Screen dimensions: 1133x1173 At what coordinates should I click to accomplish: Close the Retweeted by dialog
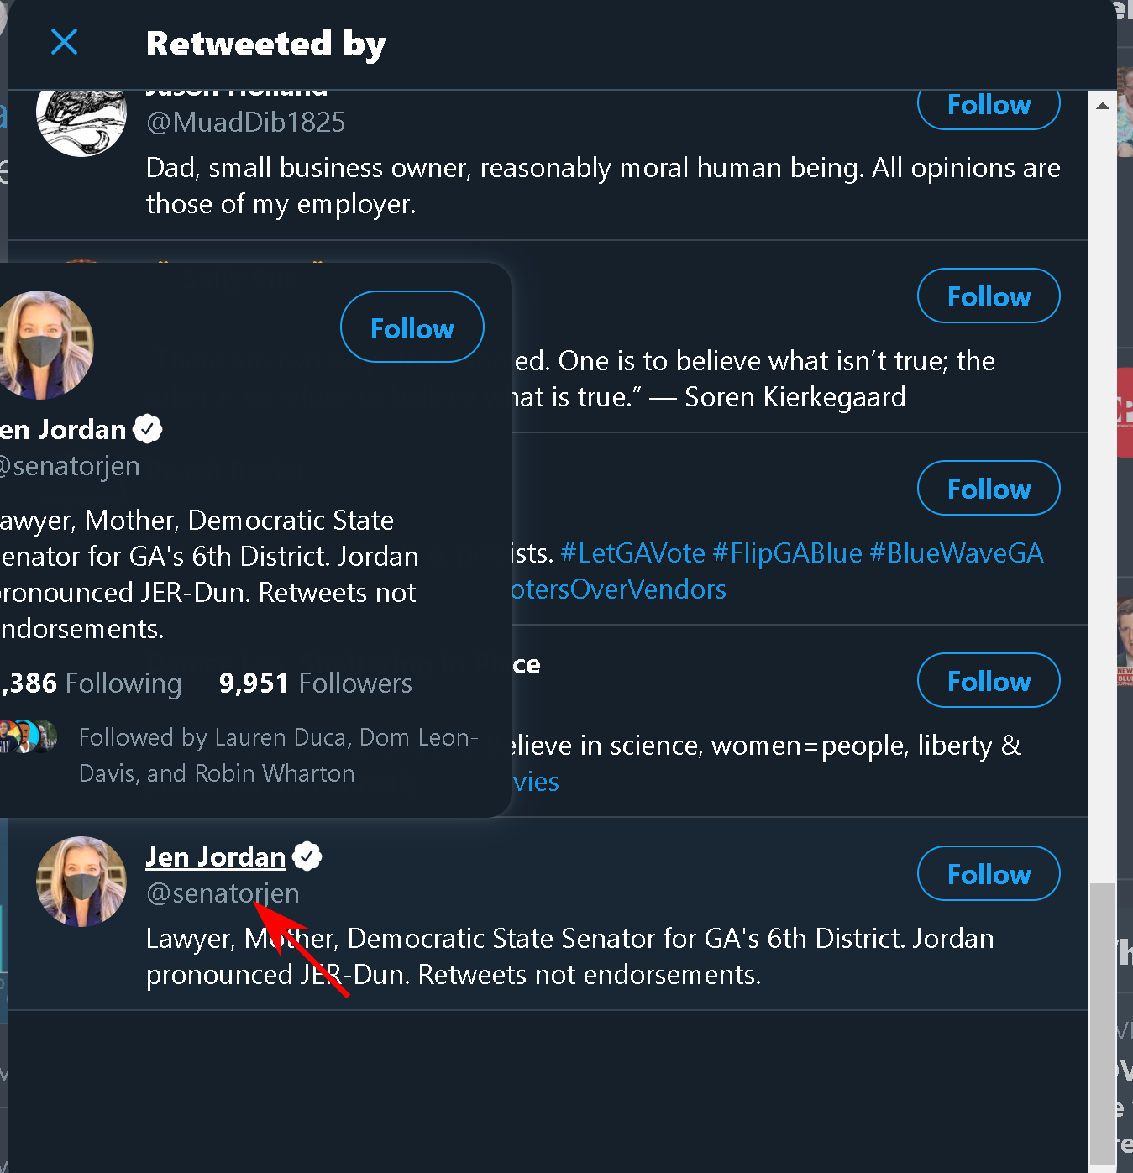[65, 42]
